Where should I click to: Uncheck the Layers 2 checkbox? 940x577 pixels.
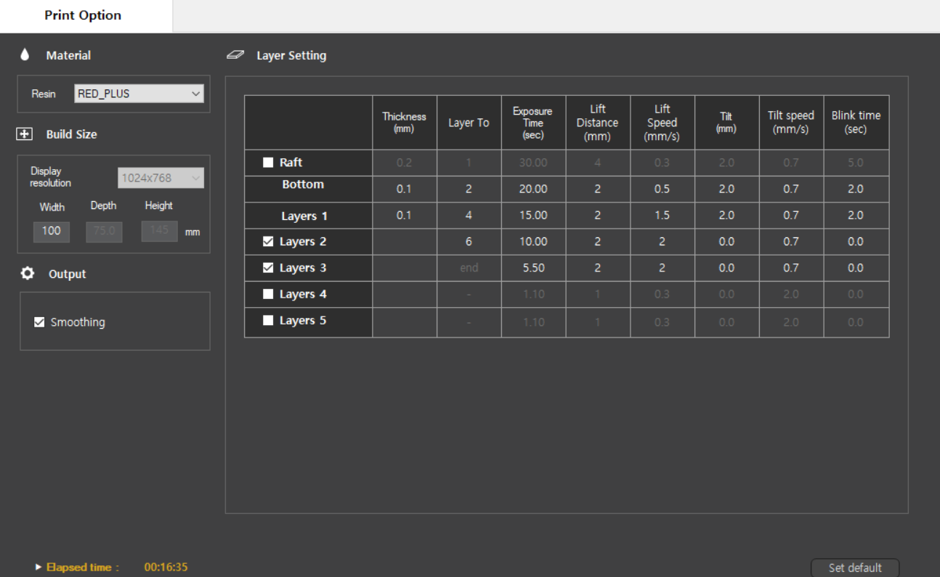tap(268, 242)
